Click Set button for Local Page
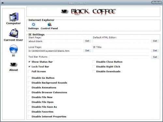The height and width of the screenshot is (122, 163). (x=87, y=51)
